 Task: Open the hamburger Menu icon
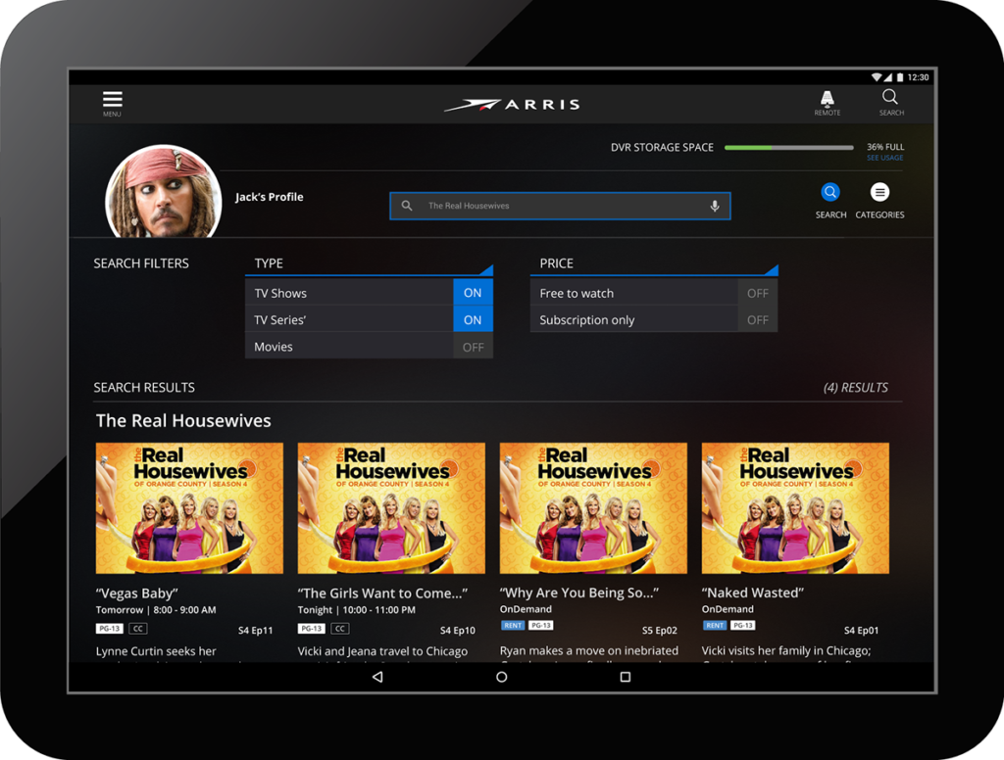(x=112, y=100)
